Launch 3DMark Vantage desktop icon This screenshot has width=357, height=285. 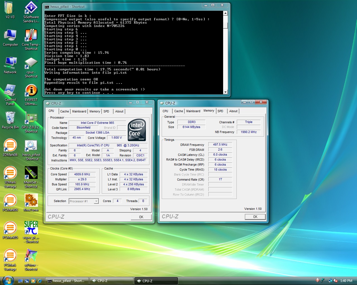coord(10,177)
